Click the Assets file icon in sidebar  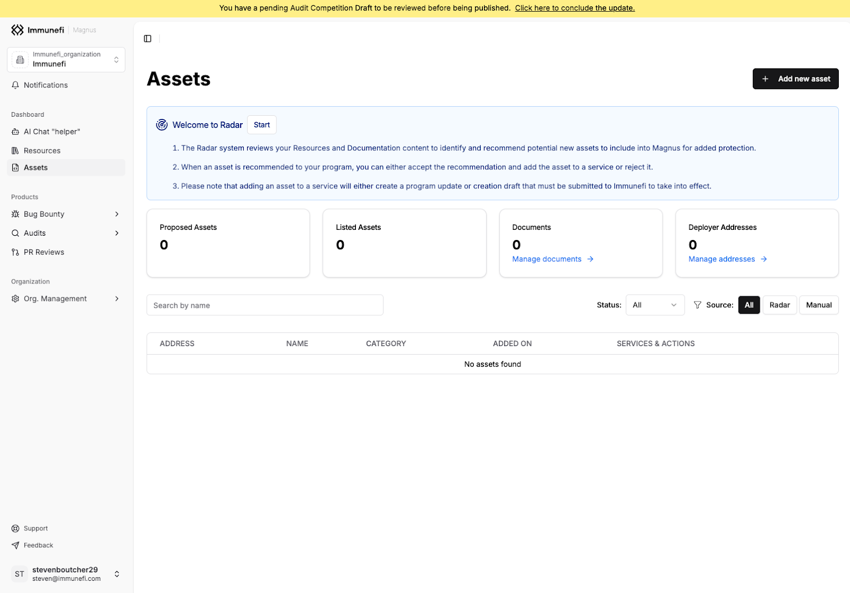point(15,168)
